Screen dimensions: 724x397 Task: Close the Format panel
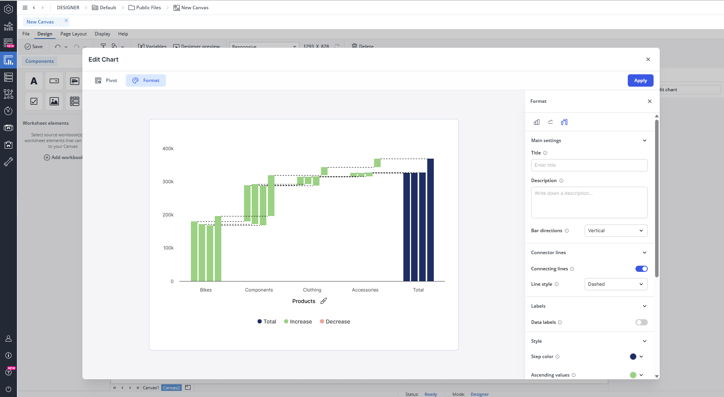(x=650, y=101)
